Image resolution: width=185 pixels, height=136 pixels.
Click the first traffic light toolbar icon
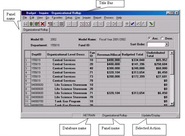click(31, 24)
